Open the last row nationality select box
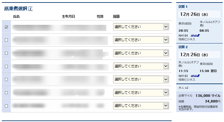This screenshot has width=224, height=122. coord(141,106)
